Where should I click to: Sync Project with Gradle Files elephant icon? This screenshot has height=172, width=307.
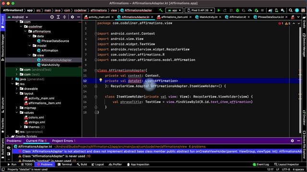pos(270,11)
